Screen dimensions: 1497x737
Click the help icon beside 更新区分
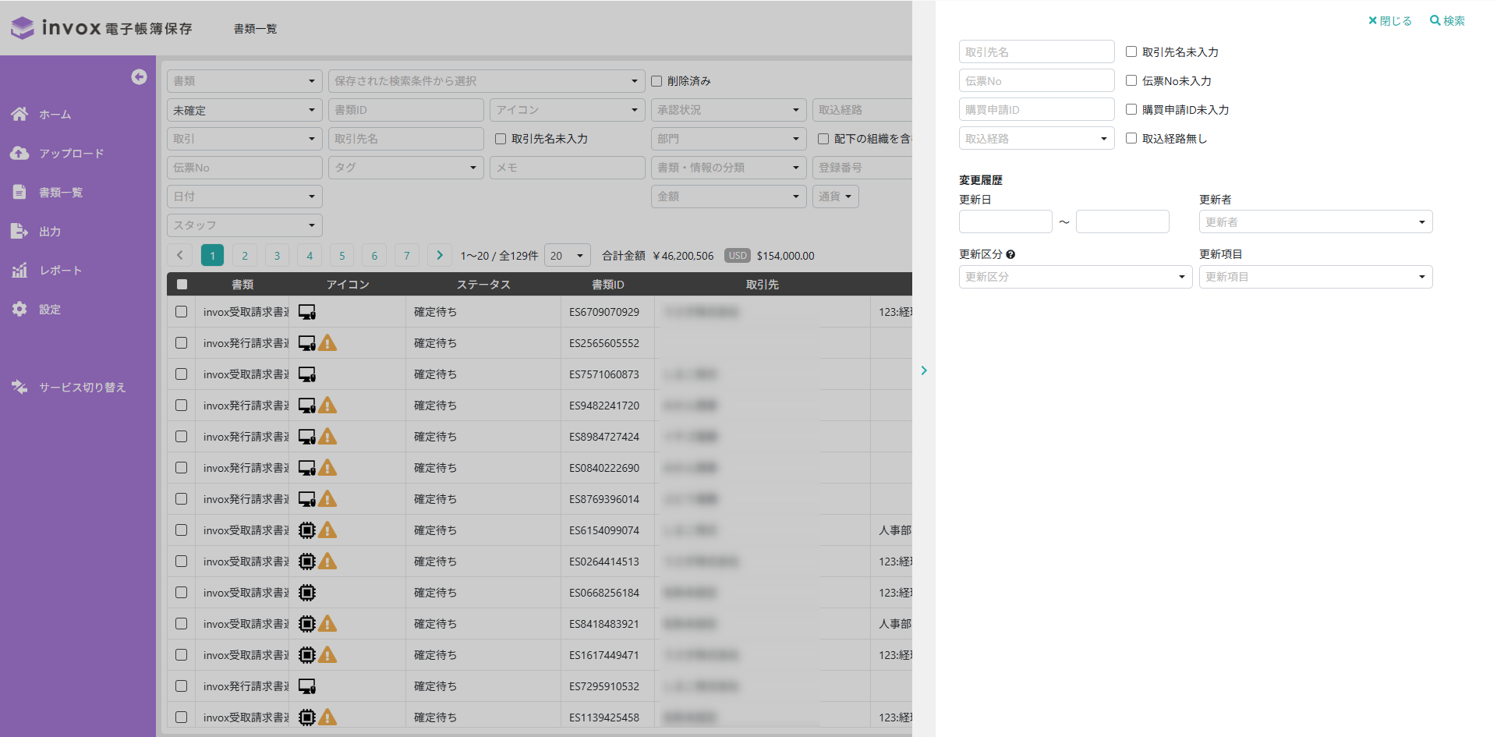click(1010, 254)
